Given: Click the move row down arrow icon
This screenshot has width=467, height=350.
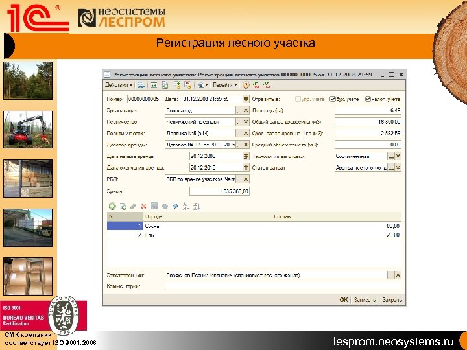Looking at the screenshot, I should click(175, 206).
